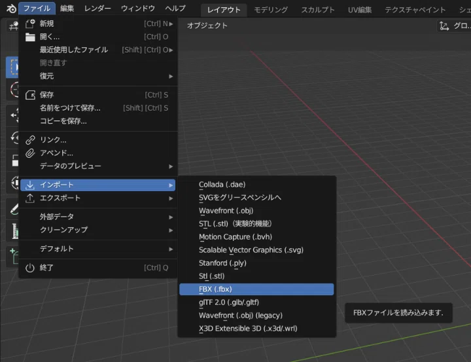The height and width of the screenshot is (362, 471).
Task: Expand the 外部データ submenu
Action: click(98, 217)
